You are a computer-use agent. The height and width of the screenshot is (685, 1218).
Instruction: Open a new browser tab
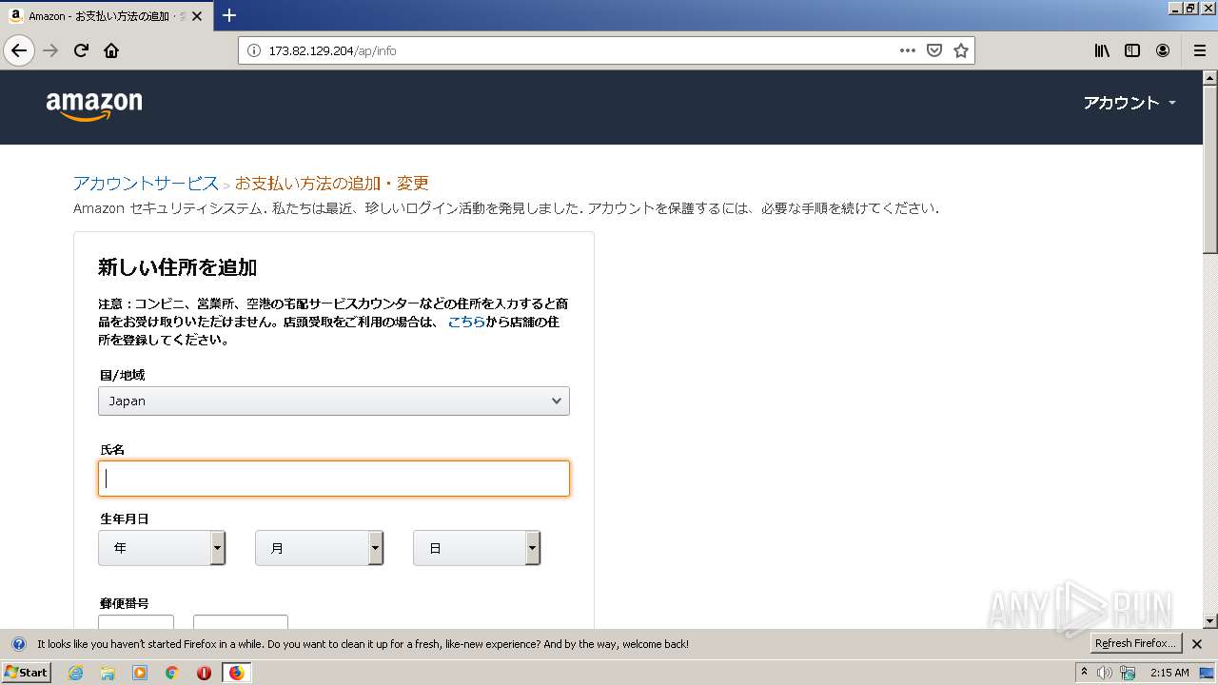[229, 15]
